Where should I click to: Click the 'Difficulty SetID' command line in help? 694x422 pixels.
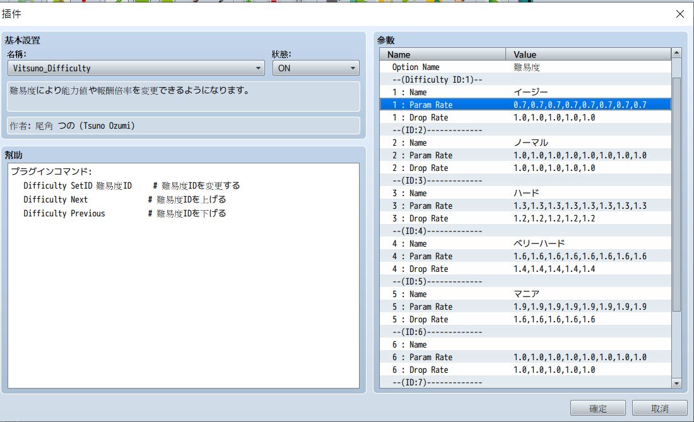132,186
